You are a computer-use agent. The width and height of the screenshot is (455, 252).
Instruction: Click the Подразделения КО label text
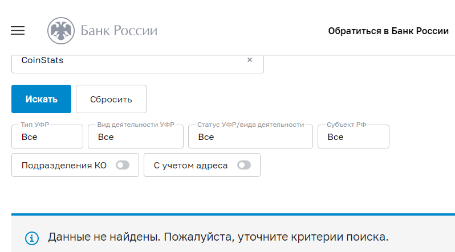pyautogui.click(x=64, y=166)
